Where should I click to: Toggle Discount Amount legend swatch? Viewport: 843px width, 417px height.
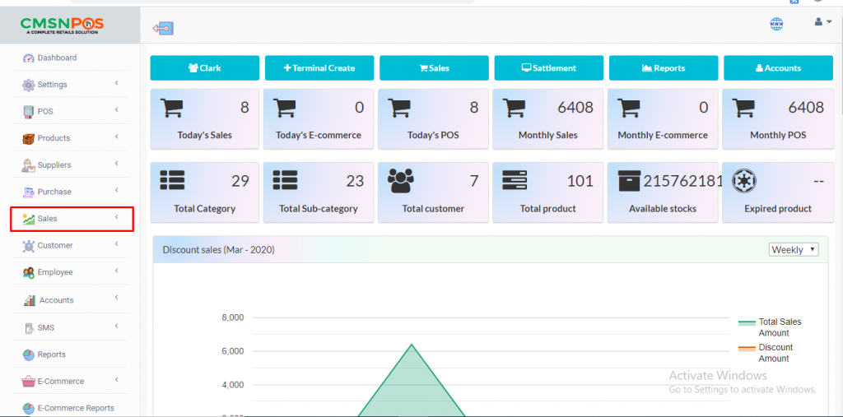tap(746, 348)
